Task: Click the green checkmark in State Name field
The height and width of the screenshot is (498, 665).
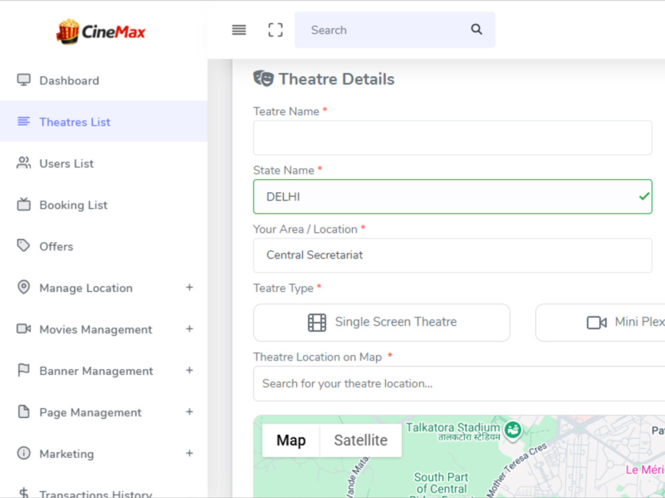Action: click(x=644, y=196)
